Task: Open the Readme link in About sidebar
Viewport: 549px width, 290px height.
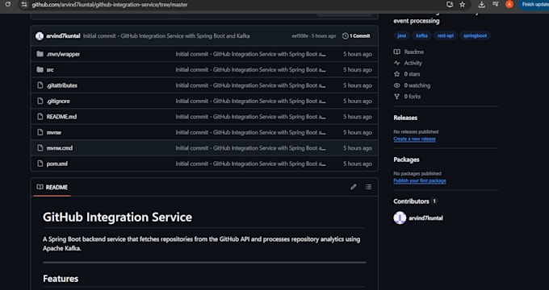Action: click(x=414, y=52)
